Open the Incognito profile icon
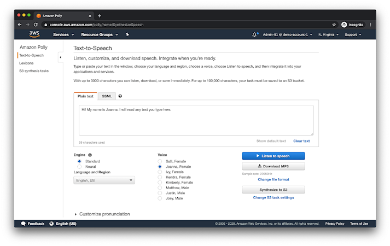The height and width of the screenshot is (246, 390). (344, 25)
